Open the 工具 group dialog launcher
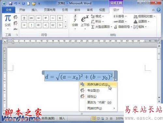 (x=17, y=35)
